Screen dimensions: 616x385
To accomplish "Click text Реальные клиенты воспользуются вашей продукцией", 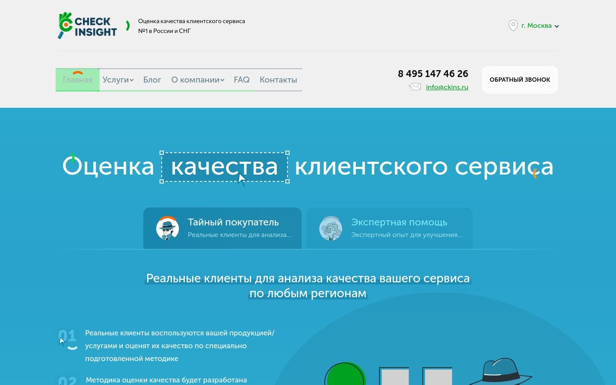I will [x=179, y=333].
